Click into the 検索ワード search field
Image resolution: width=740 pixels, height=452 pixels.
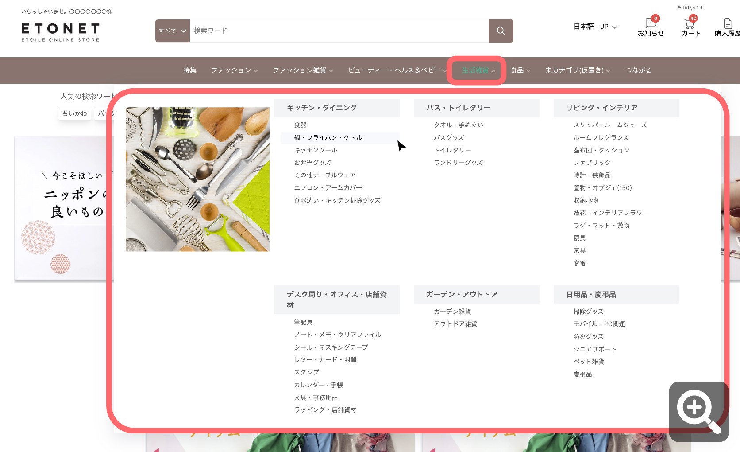point(339,31)
